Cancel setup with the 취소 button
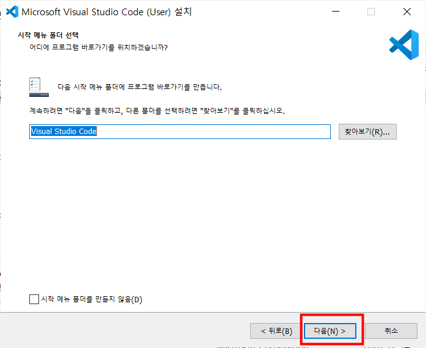 391,331
